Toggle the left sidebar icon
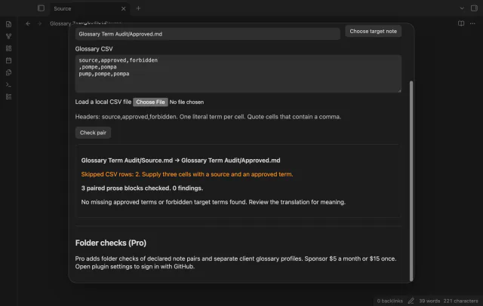Viewport: 483px width, 306px height. (x=41, y=8)
